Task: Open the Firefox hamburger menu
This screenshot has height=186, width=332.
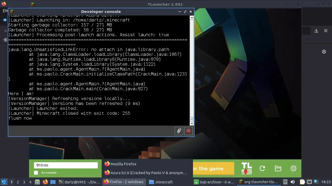Action: 326,31
